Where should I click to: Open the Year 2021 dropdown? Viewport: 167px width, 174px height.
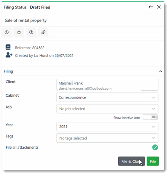coord(107,127)
